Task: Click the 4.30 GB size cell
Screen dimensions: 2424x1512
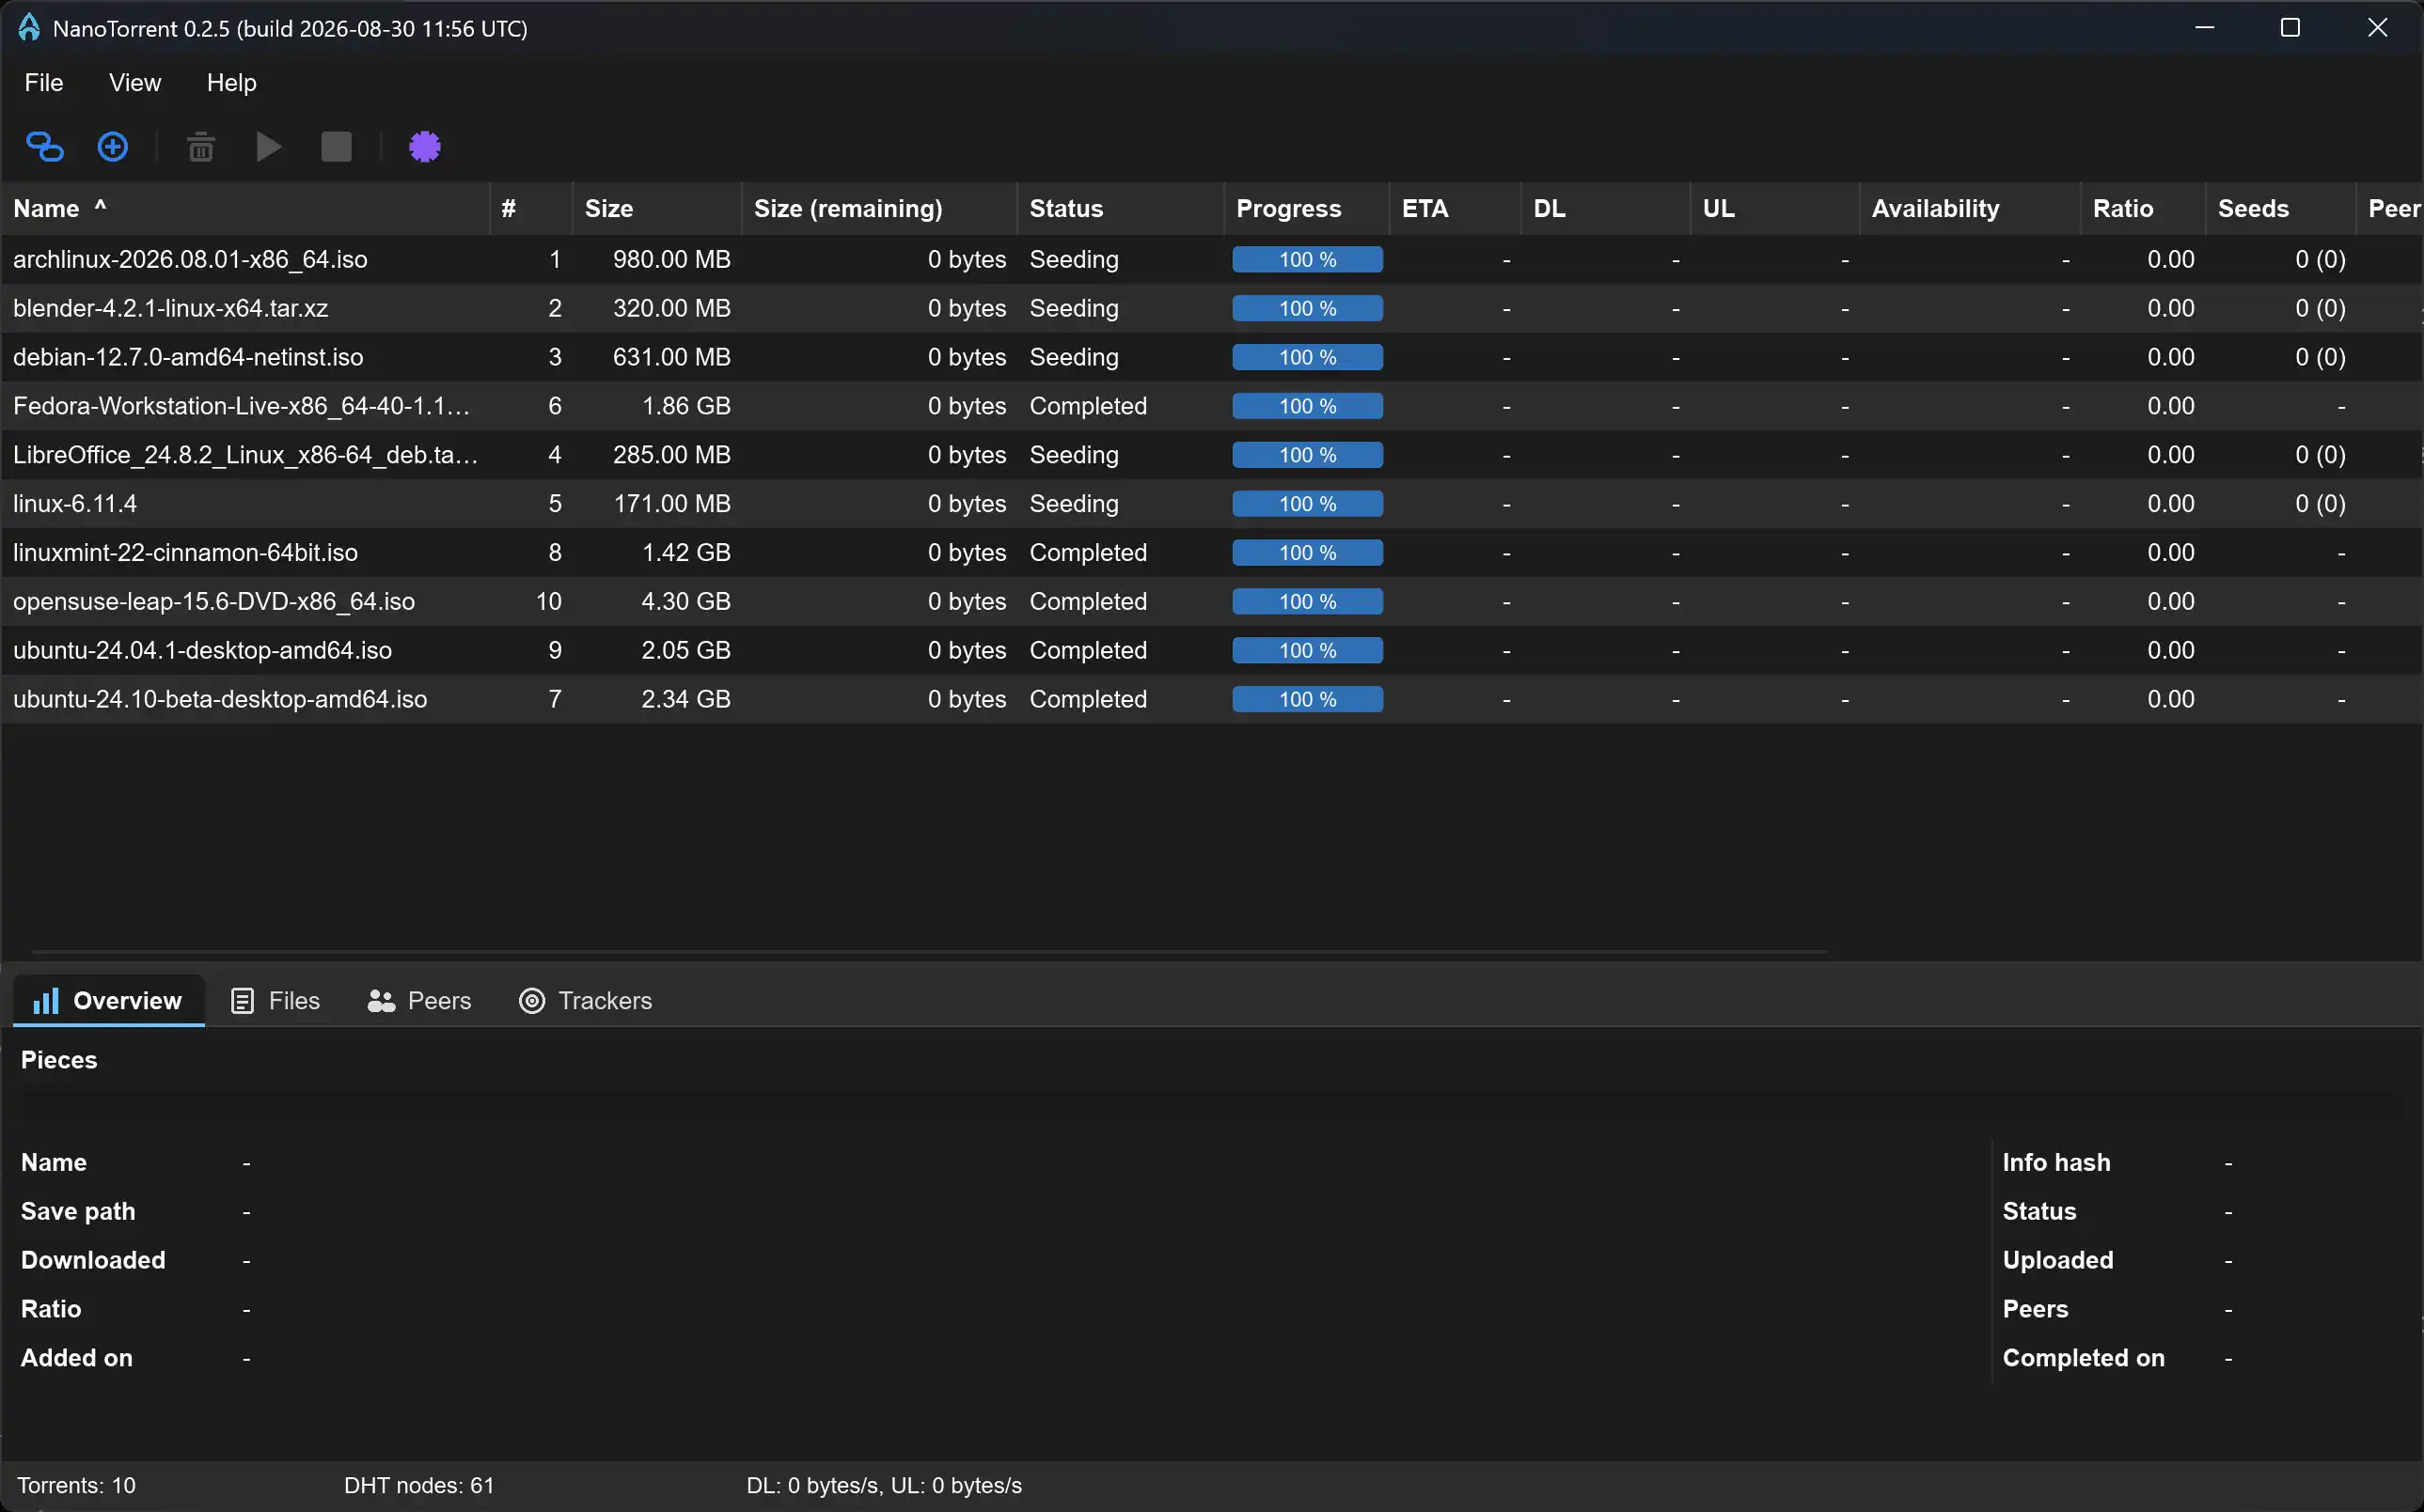Action: 685,602
